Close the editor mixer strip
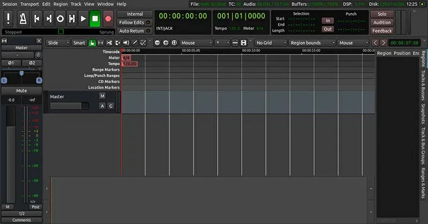428x224 pixels. click(x=39, y=41)
